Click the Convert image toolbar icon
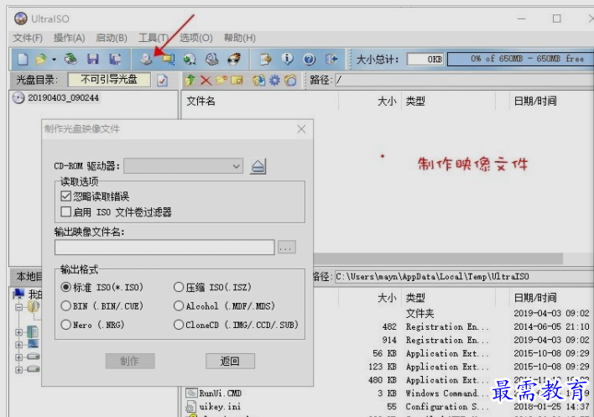 190,59
